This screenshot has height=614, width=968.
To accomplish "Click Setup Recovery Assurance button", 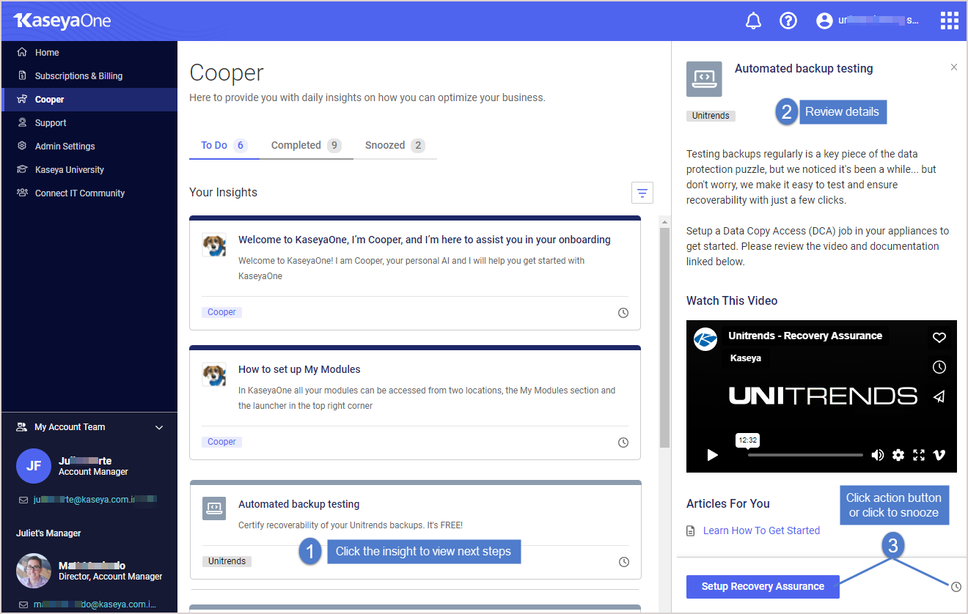I will pos(763,586).
